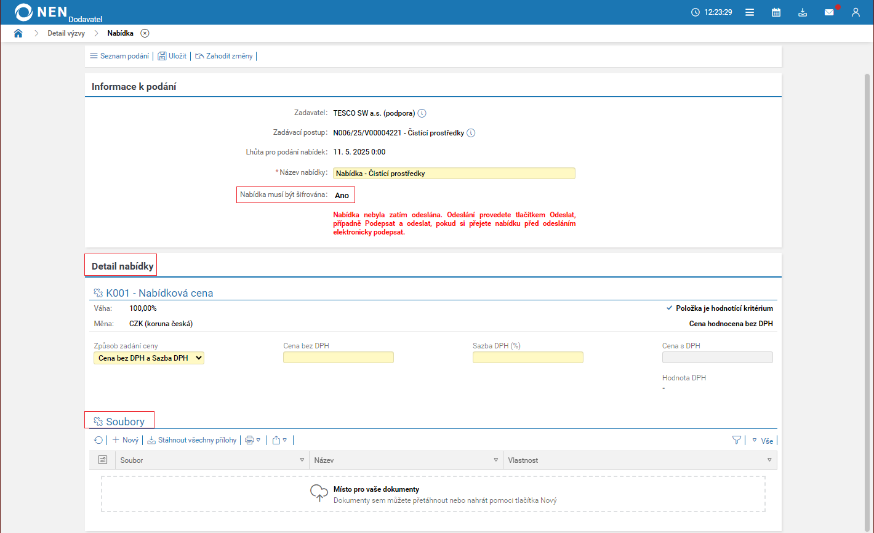This screenshot has width=874, height=533.
Task: Click the Cena bez DPH input field
Action: (338, 358)
